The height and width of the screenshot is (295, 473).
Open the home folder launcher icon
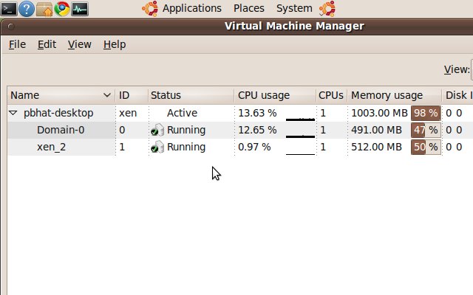click(x=44, y=9)
